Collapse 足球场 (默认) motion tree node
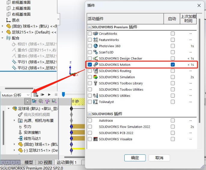206x170 pixels. [x=9, y=108]
